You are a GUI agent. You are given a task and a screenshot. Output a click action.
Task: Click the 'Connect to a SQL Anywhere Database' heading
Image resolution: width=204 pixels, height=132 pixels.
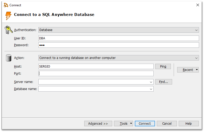[54, 15]
